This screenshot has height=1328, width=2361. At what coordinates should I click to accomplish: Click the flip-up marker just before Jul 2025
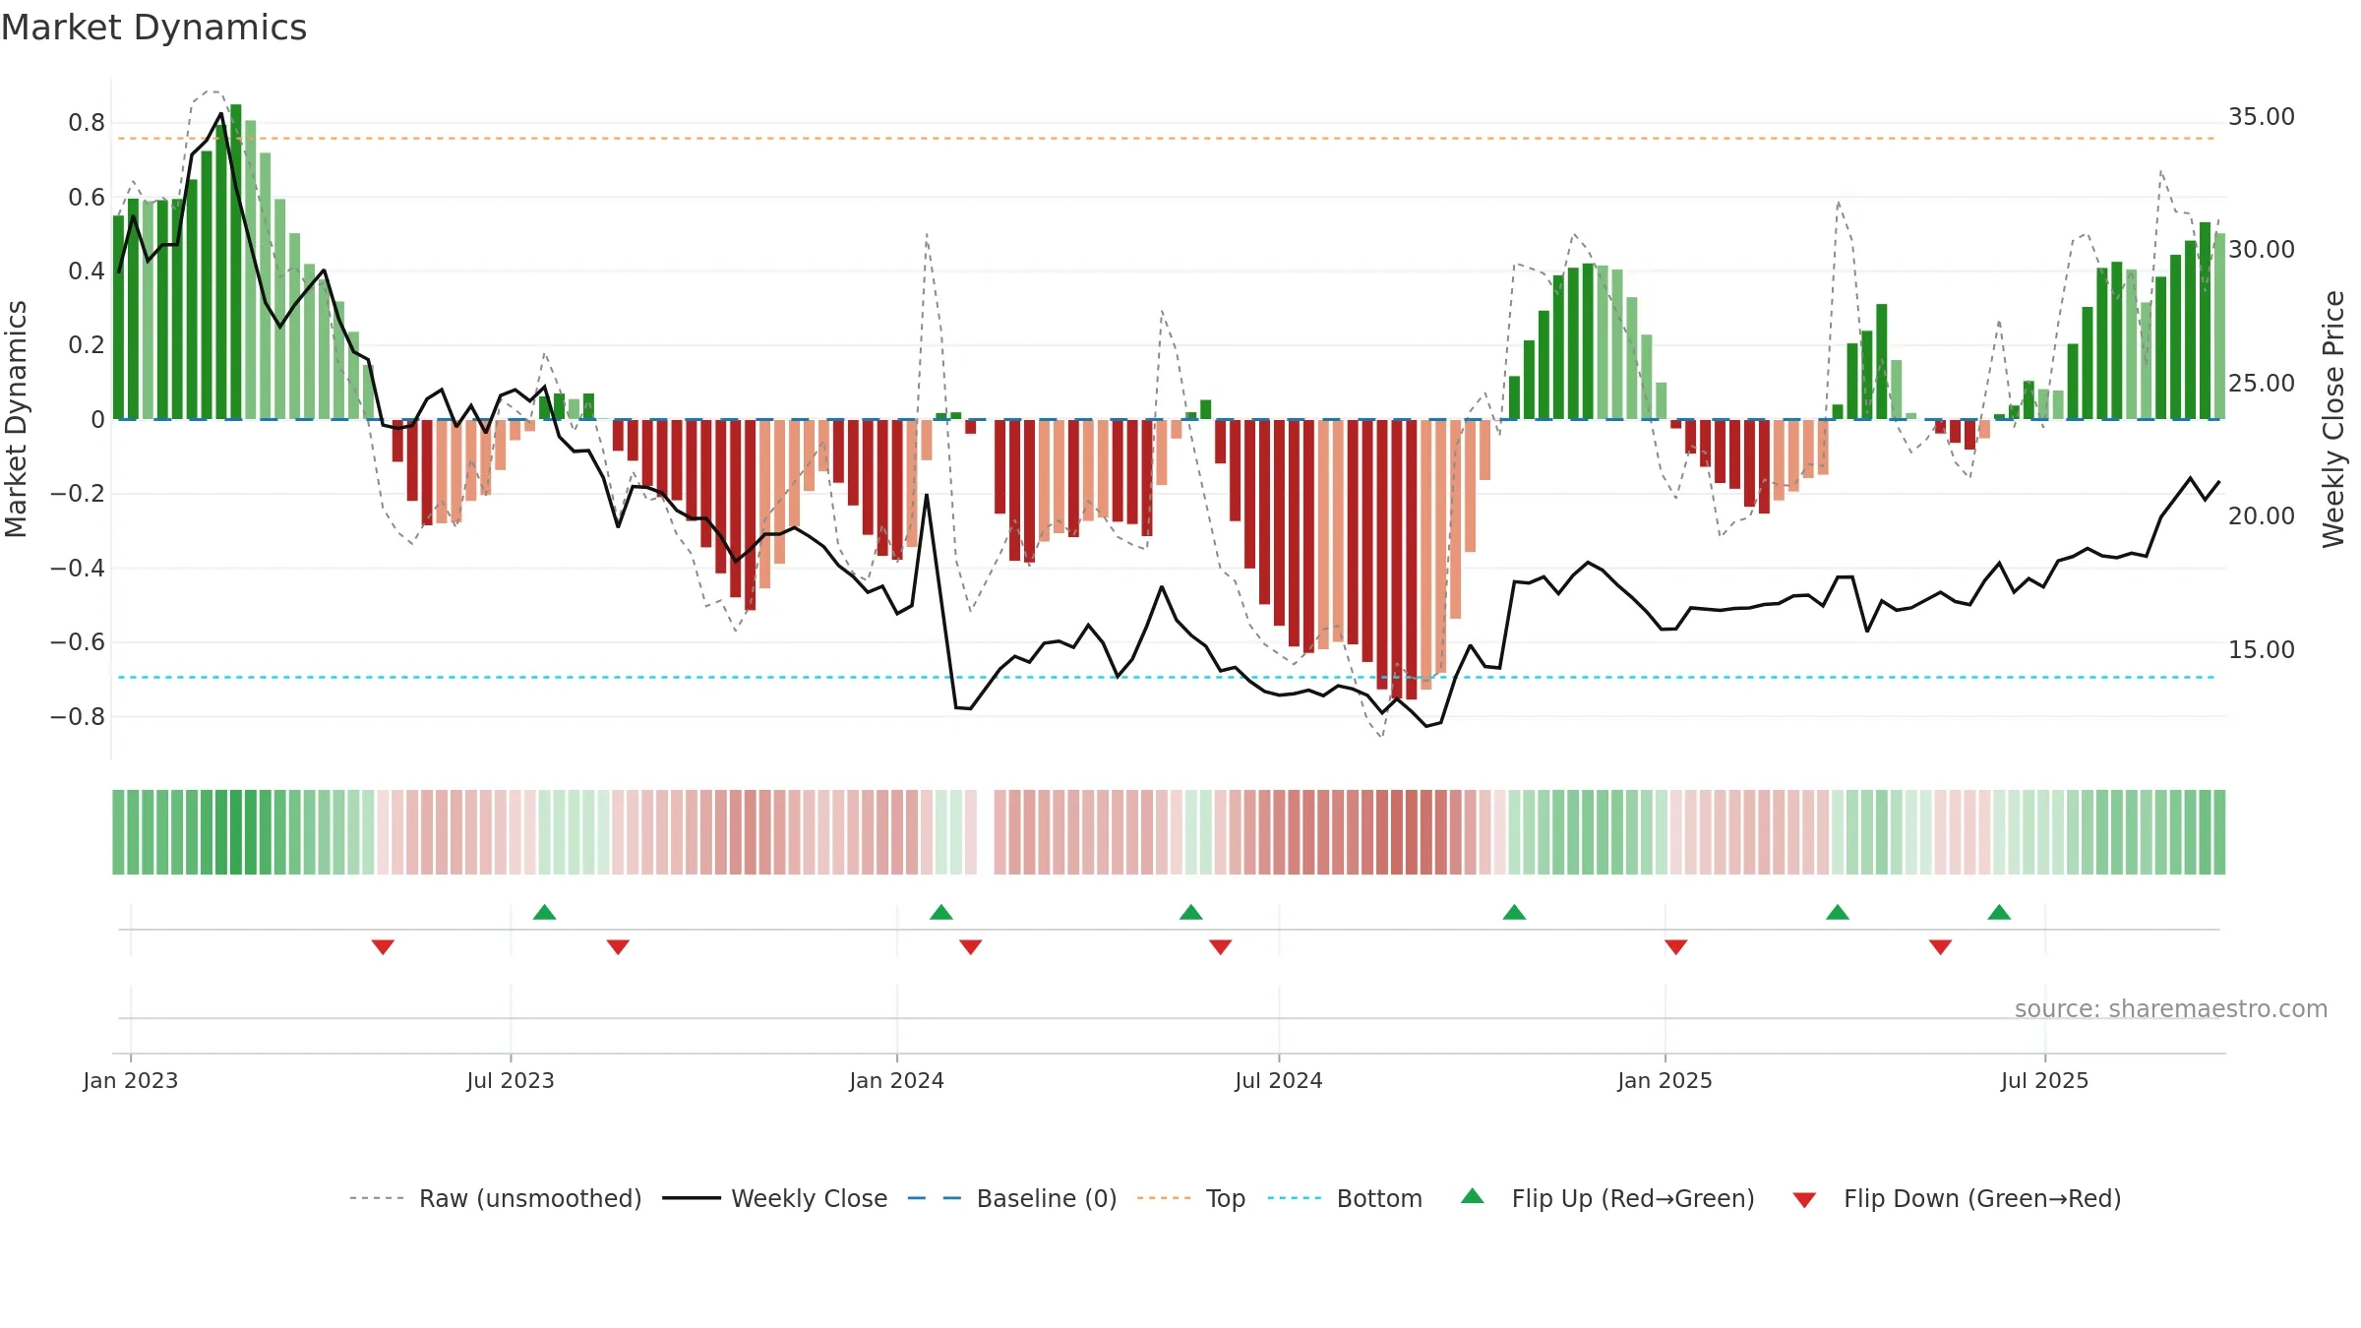tap(1999, 912)
